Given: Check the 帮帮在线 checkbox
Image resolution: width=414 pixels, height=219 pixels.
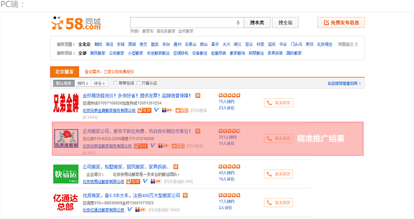Looking at the screenshot, I should 116,83.
